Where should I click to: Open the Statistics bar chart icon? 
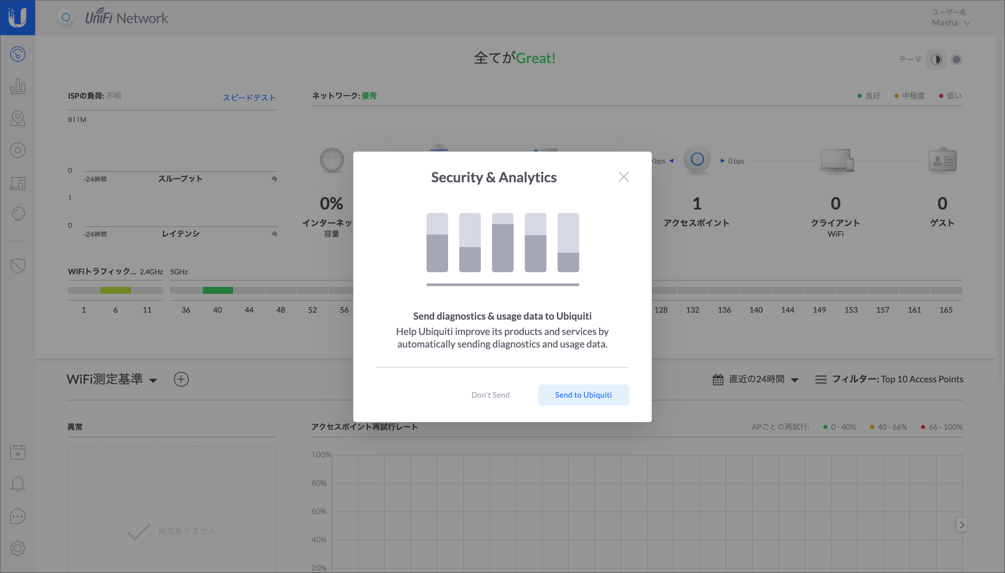(18, 86)
